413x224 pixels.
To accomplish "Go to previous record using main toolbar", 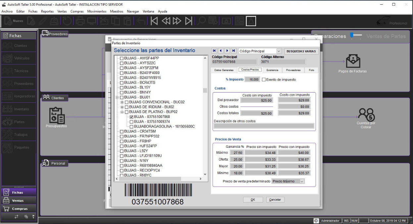I will [x=166, y=21].
